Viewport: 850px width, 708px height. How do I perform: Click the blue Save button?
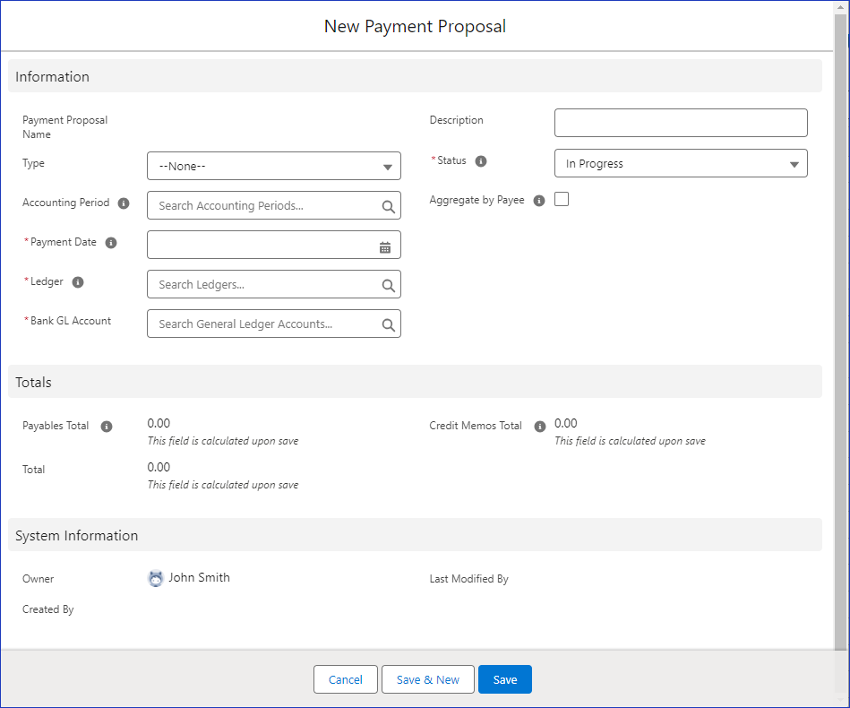click(504, 680)
